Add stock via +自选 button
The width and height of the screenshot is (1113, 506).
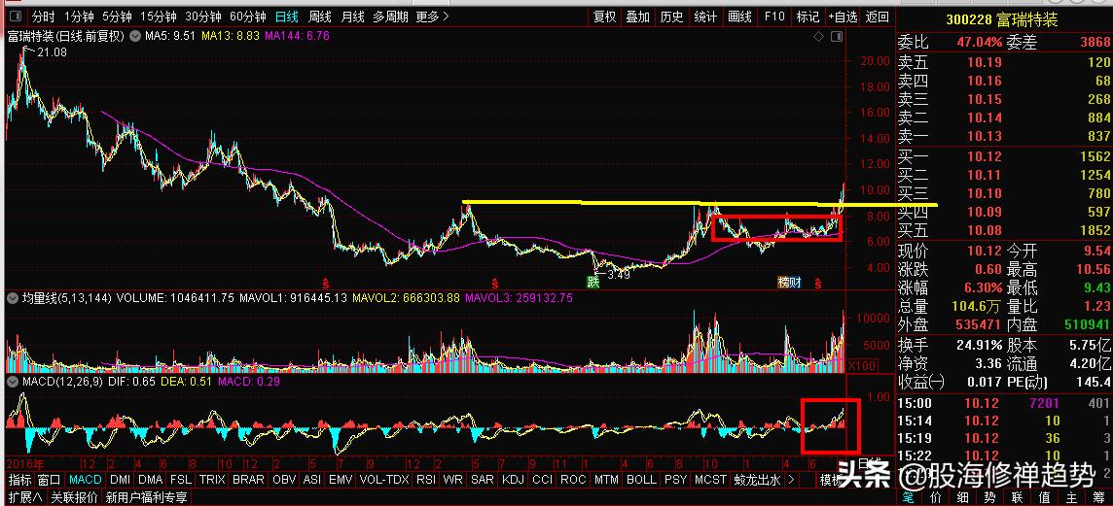(844, 17)
